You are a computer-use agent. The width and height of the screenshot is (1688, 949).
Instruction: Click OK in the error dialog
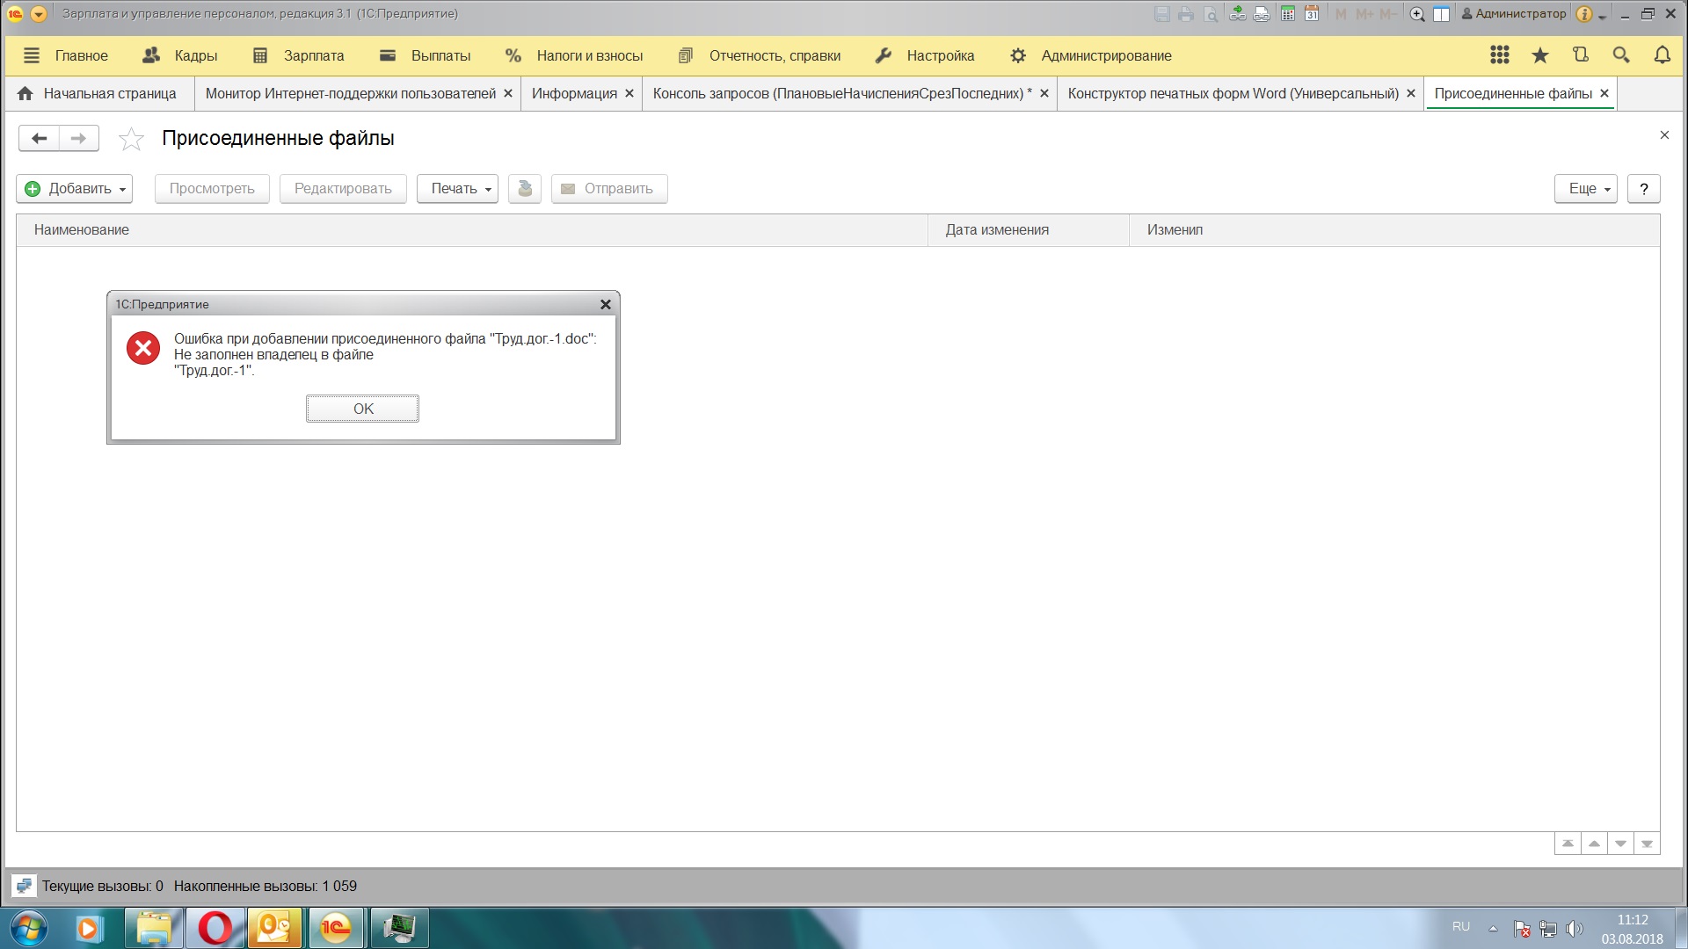click(362, 409)
